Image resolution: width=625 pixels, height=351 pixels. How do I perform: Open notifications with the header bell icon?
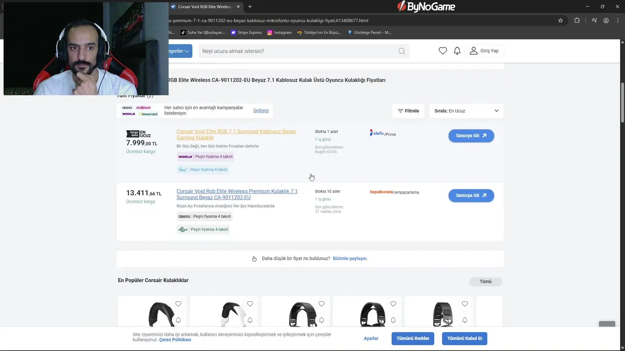coord(457,51)
